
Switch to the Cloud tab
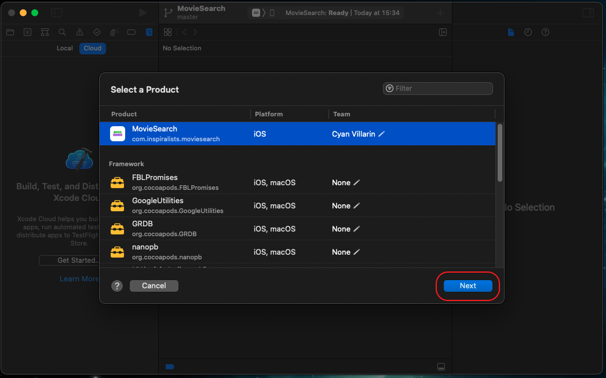pos(93,48)
